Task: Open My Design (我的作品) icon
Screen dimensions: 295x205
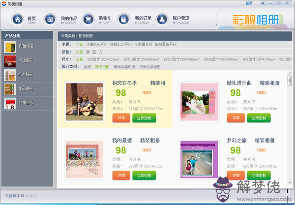Action: [50, 19]
